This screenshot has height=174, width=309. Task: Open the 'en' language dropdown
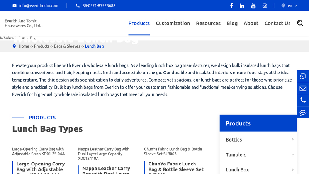(289, 6)
